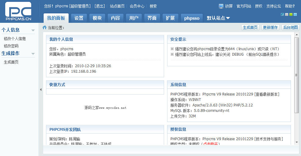Click scrollbar down arrow in content panel
The image size is (301, 156).
tap(297, 142)
